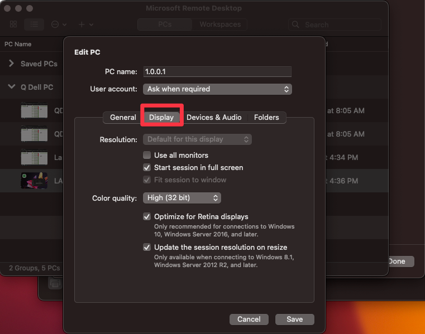Select the LA PC thumbnail with colorful wallpaper
This screenshot has width=425, height=334.
(x=34, y=181)
